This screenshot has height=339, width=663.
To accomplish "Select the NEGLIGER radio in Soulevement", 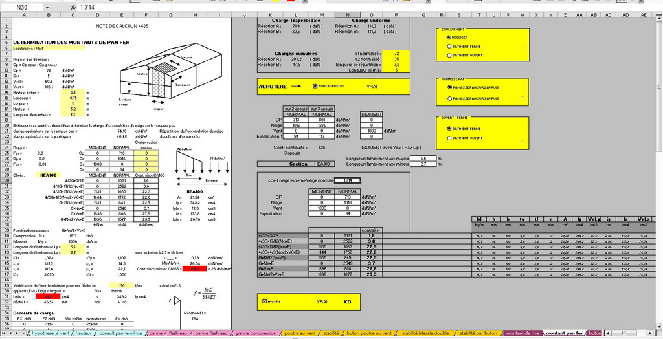I will click(449, 37).
